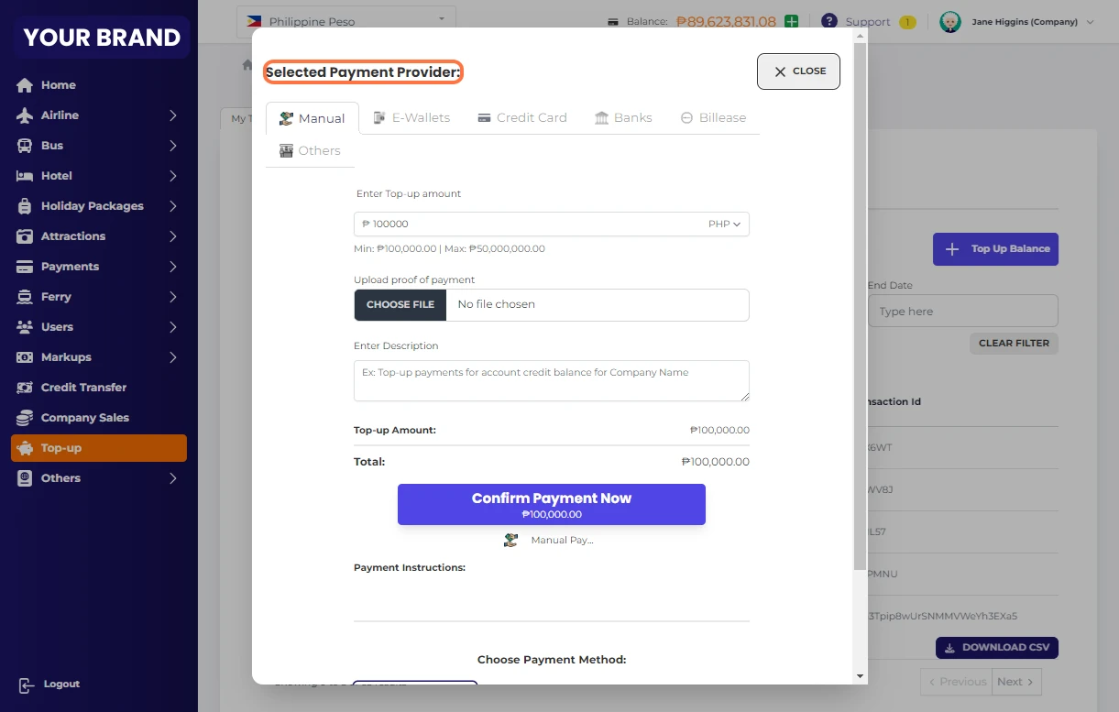Click the modal's vertical scrollbar

(x=860, y=302)
